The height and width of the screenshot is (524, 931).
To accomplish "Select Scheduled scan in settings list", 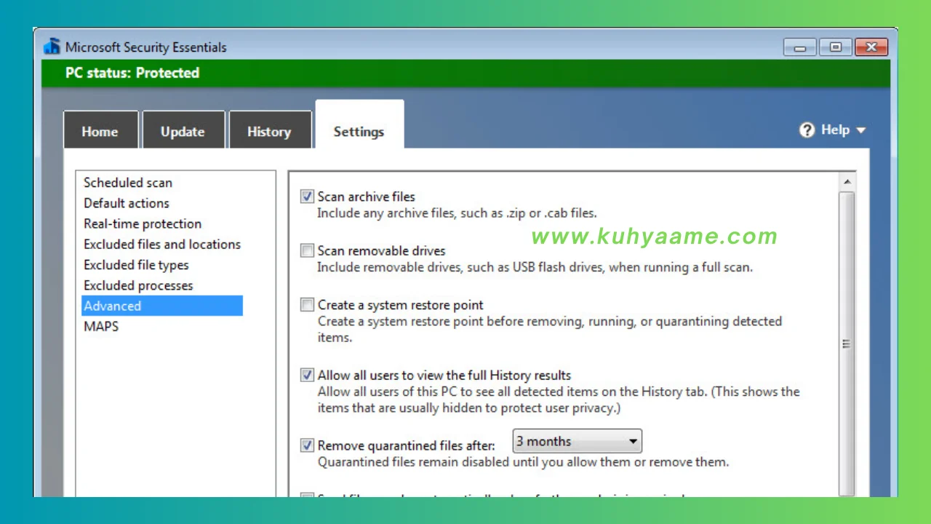I will tap(128, 183).
